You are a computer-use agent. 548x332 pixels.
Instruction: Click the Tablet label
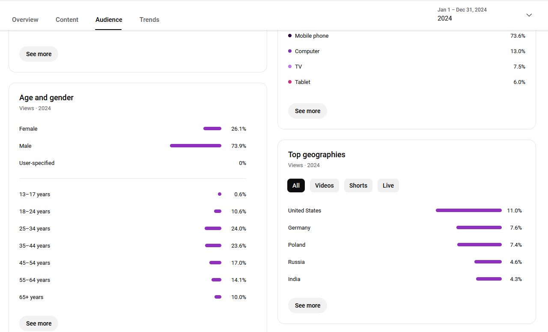(x=303, y=82)
